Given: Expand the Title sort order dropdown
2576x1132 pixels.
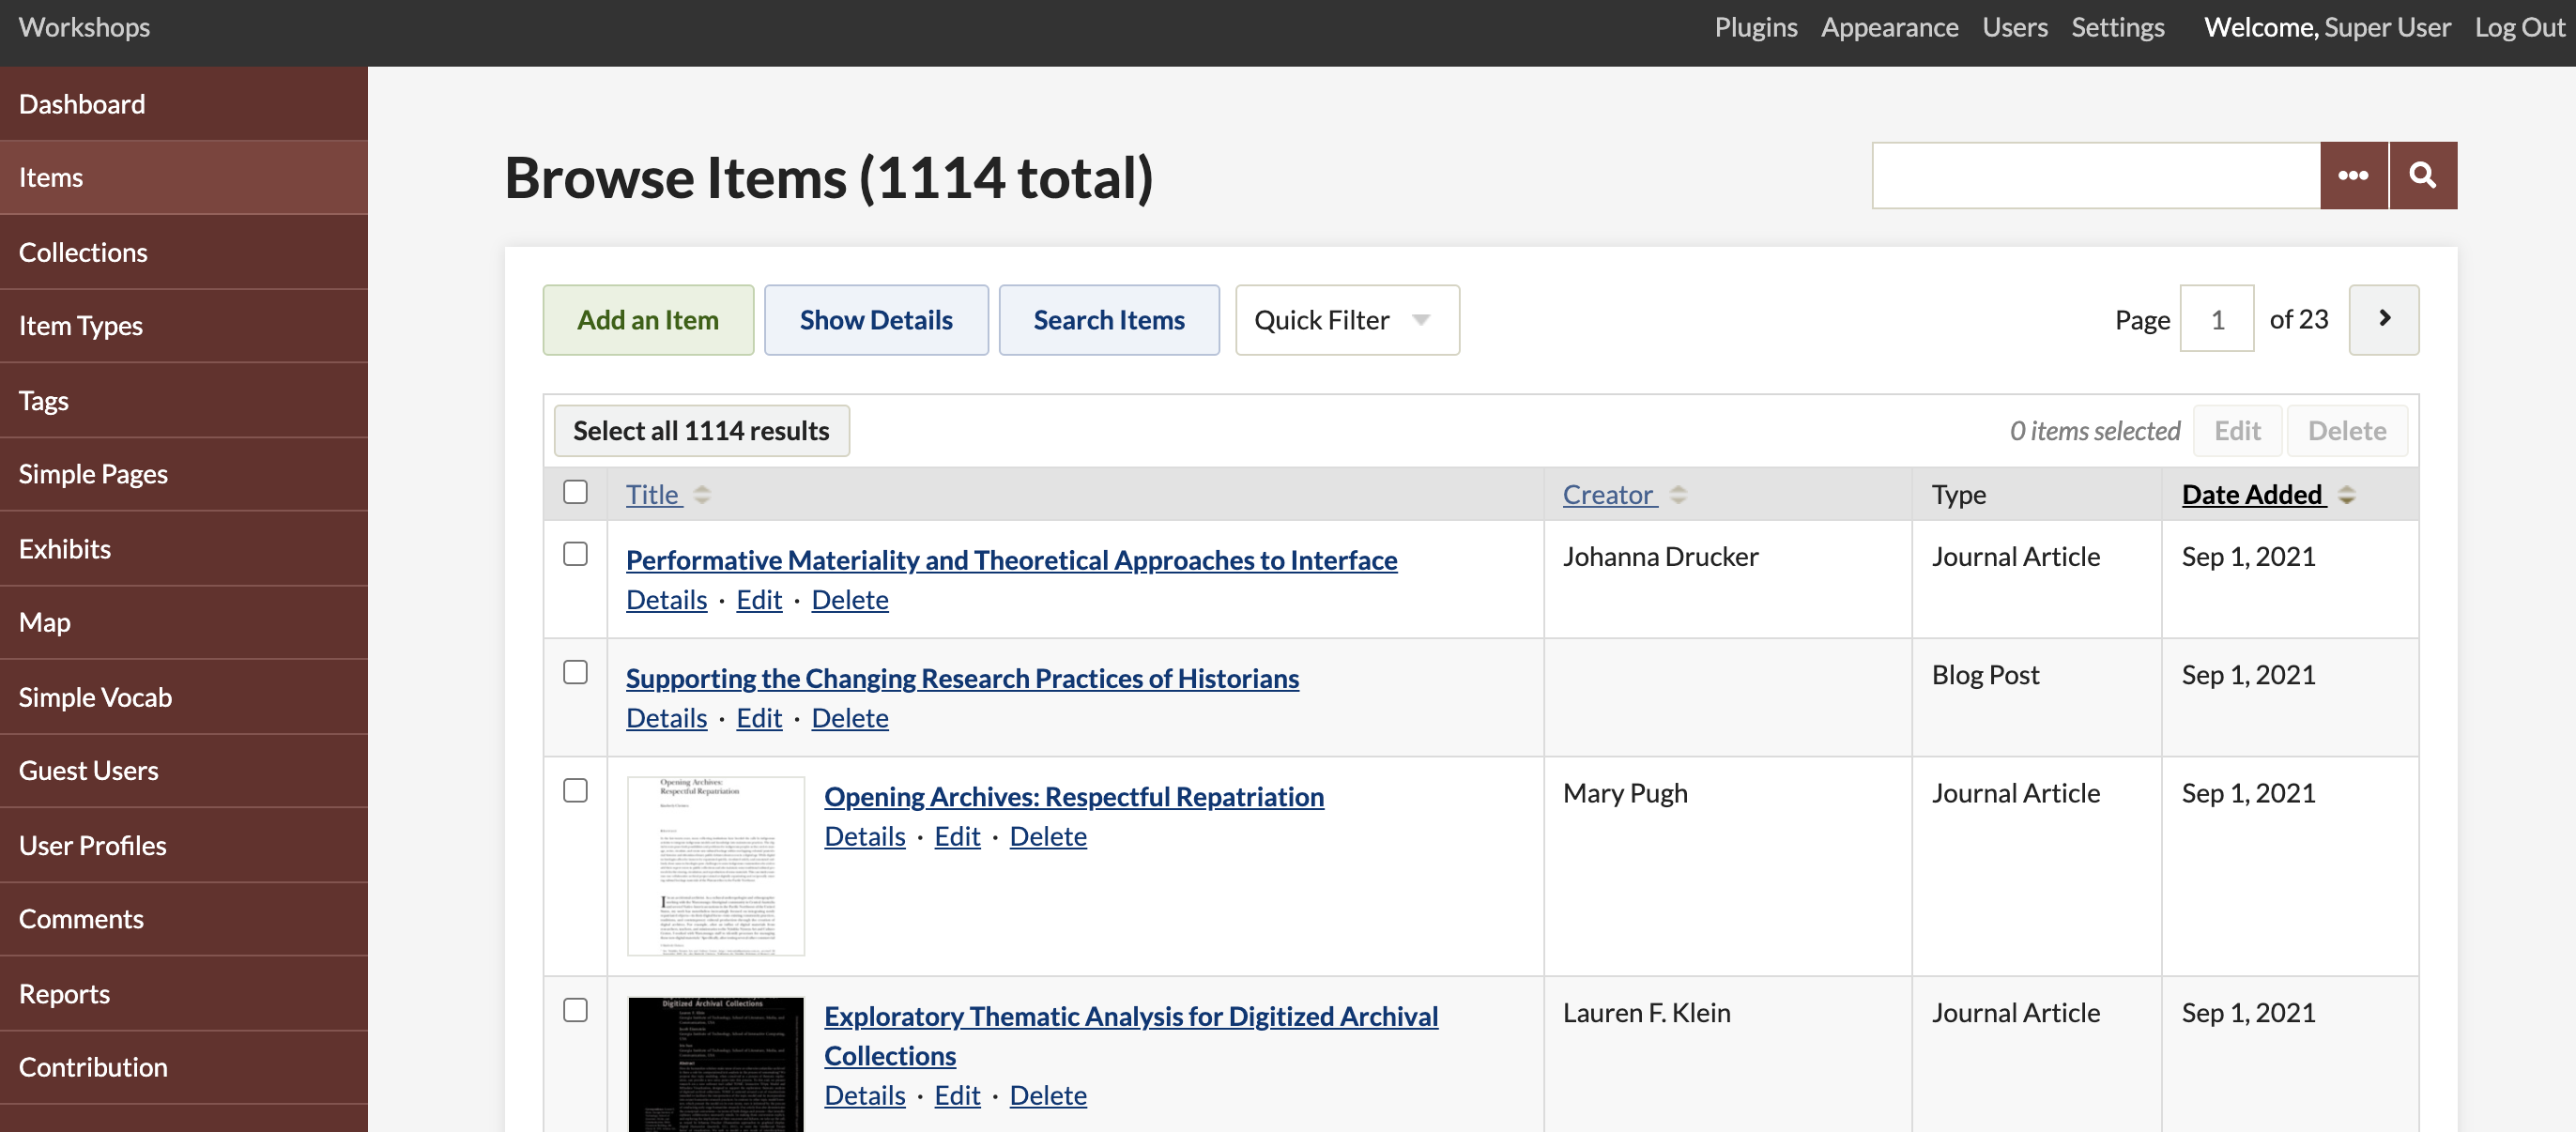Looking at the screenshot, I should 700,491.
